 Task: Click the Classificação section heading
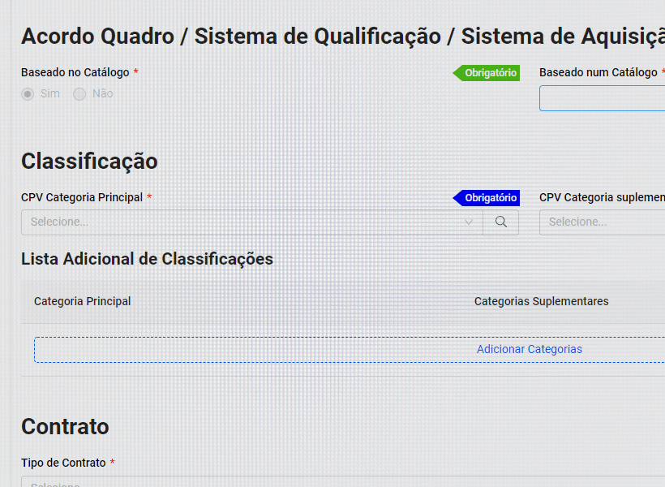pos(89,161)
